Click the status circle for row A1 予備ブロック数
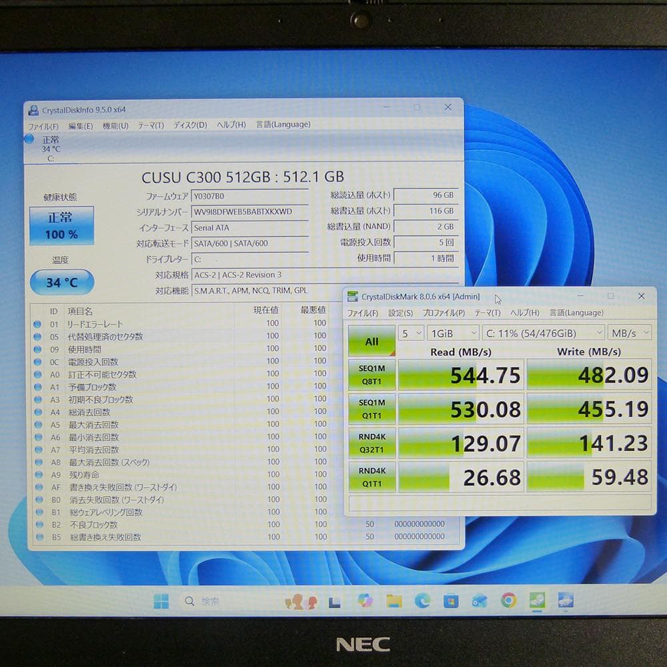 pos(38,387)
